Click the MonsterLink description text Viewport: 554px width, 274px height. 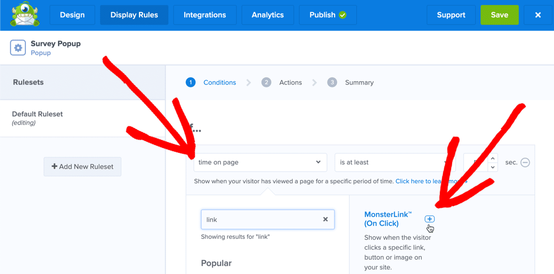click(398, 253)
